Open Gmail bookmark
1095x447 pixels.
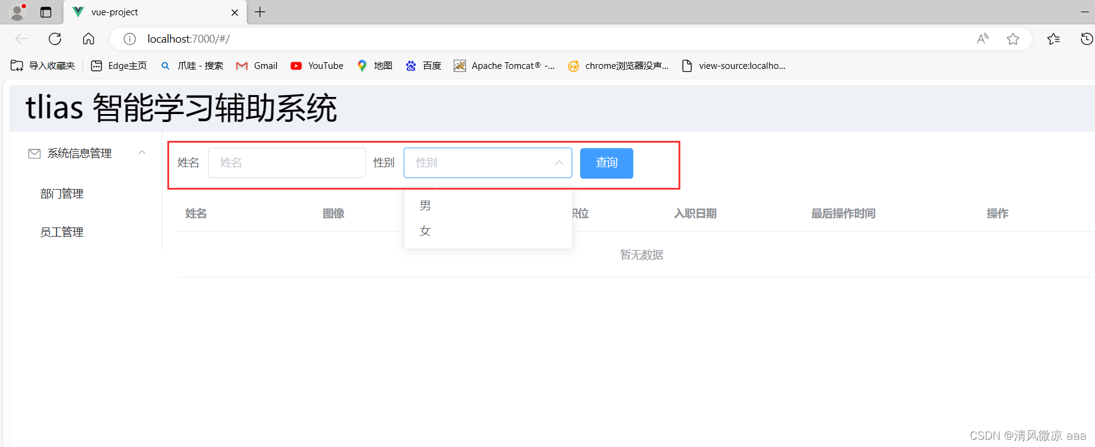click(x=256, y=66)
